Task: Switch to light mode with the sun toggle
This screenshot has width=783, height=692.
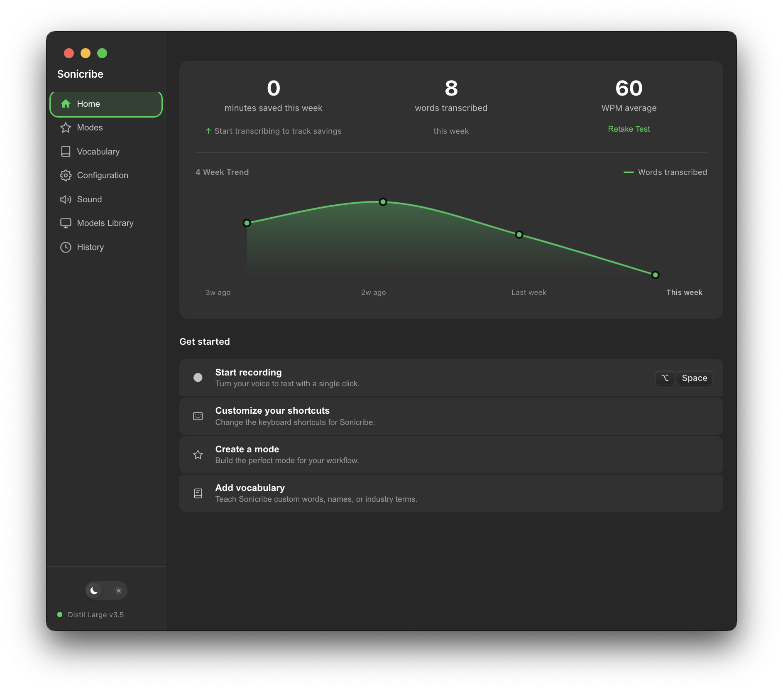Action: pos(119,591)
